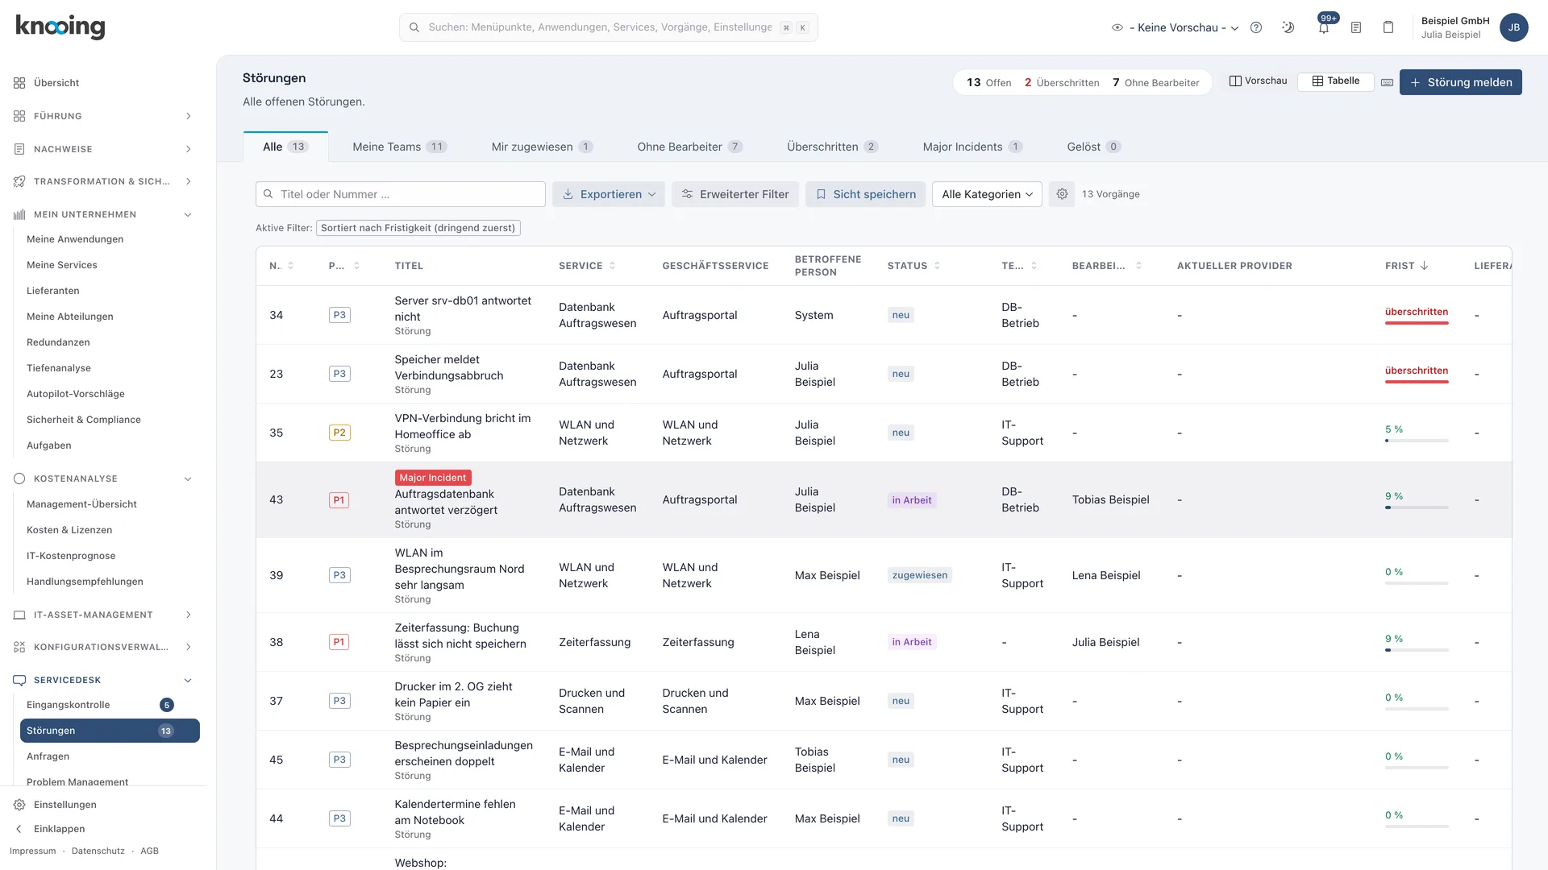Screen dimensions: 1548x870
Task: Open the clipboard icon in header
Action: click(1388, 27)
